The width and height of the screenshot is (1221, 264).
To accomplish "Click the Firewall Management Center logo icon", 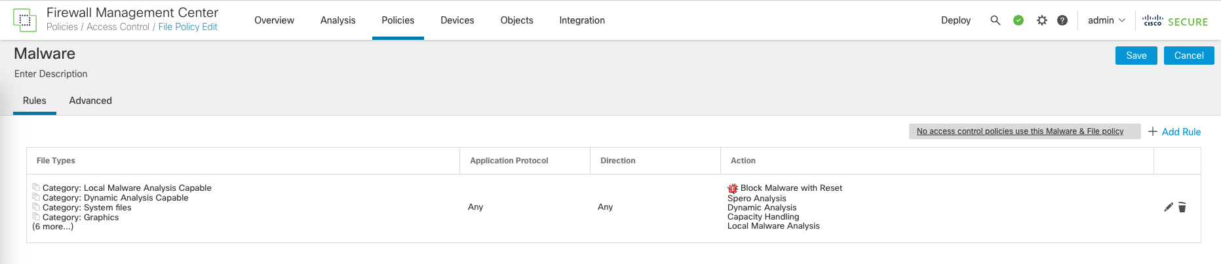I will [x=25, y=20].
